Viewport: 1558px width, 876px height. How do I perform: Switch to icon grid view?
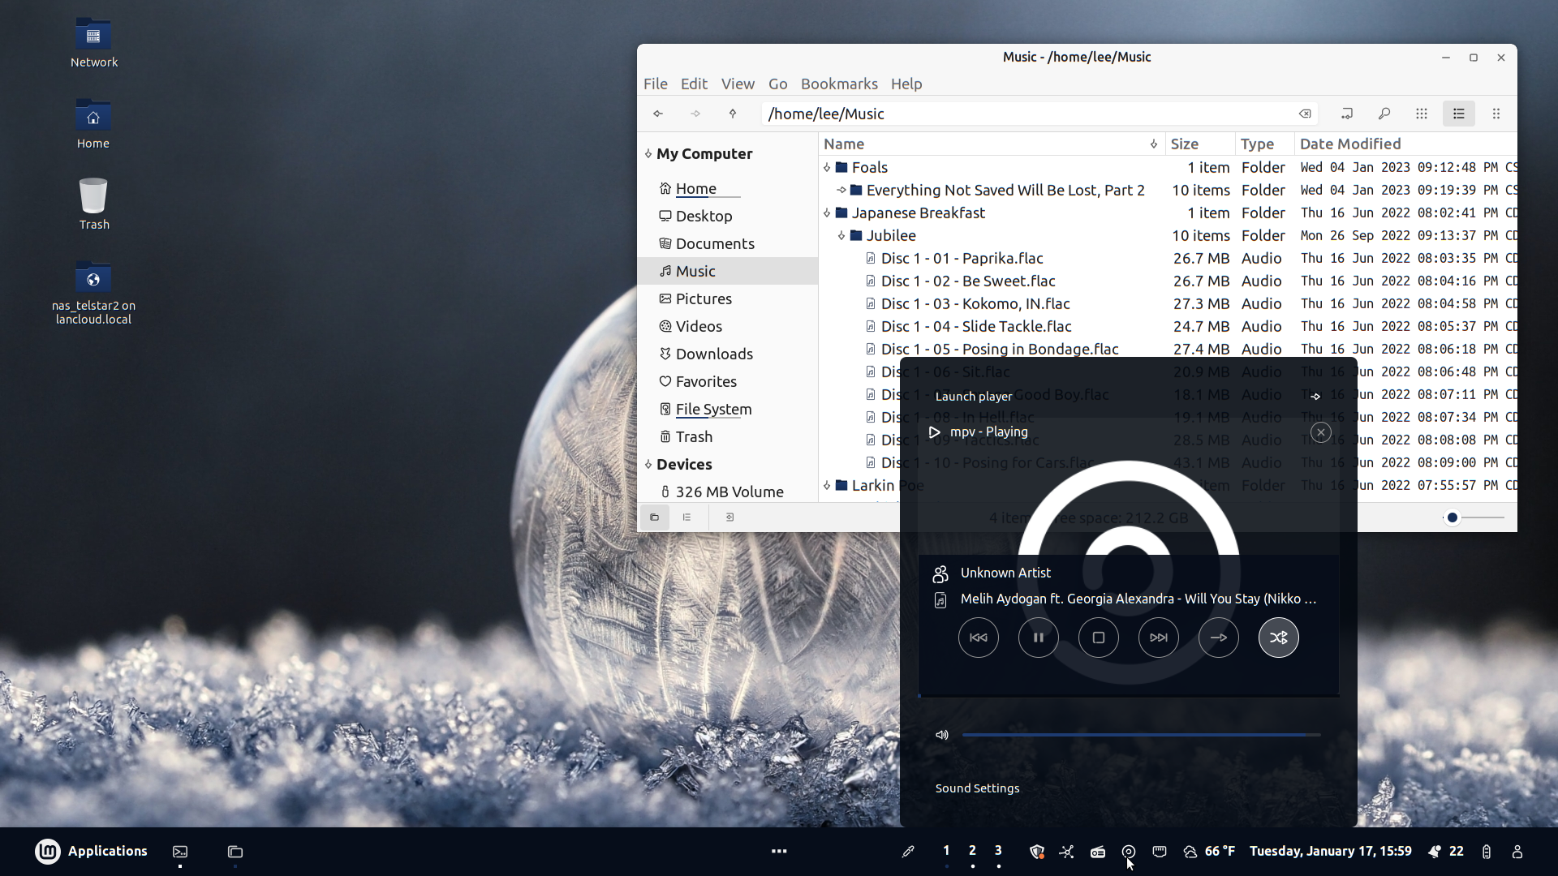(x=1421, y=114)
